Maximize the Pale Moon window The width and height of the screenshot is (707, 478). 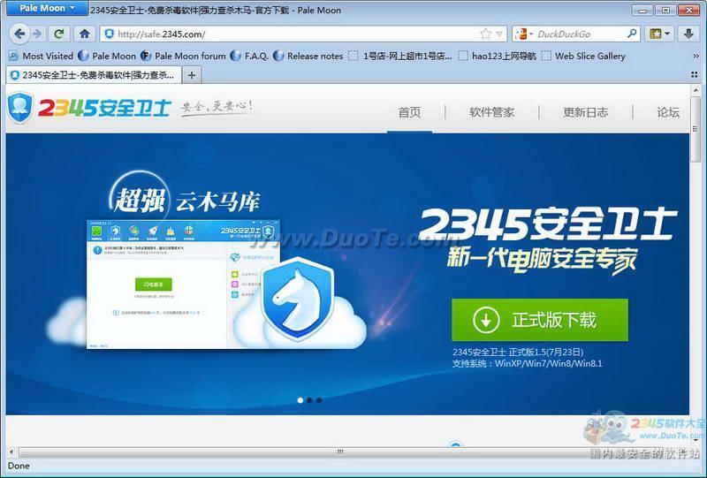click(x=665, y=10)
